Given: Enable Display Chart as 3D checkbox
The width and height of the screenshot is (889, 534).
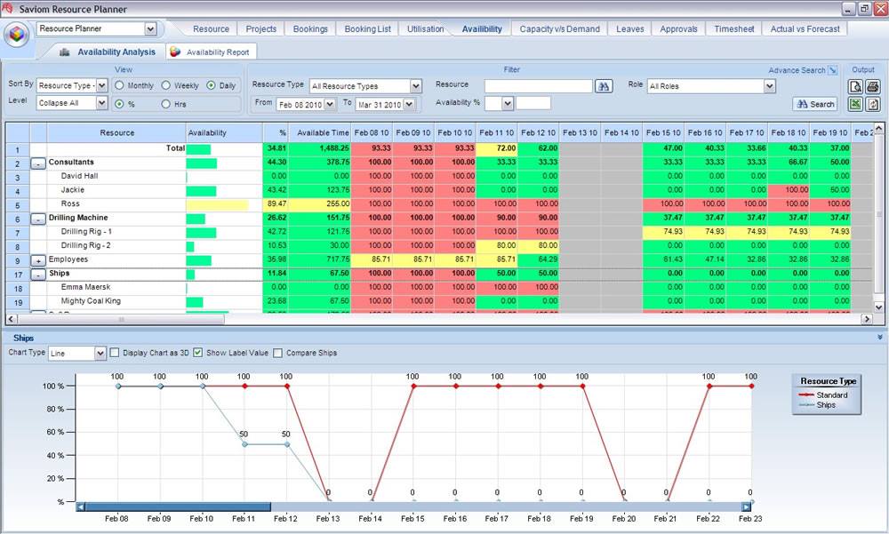Looking at the screenshot, I should pyautogui.click(x=115, y=353).
